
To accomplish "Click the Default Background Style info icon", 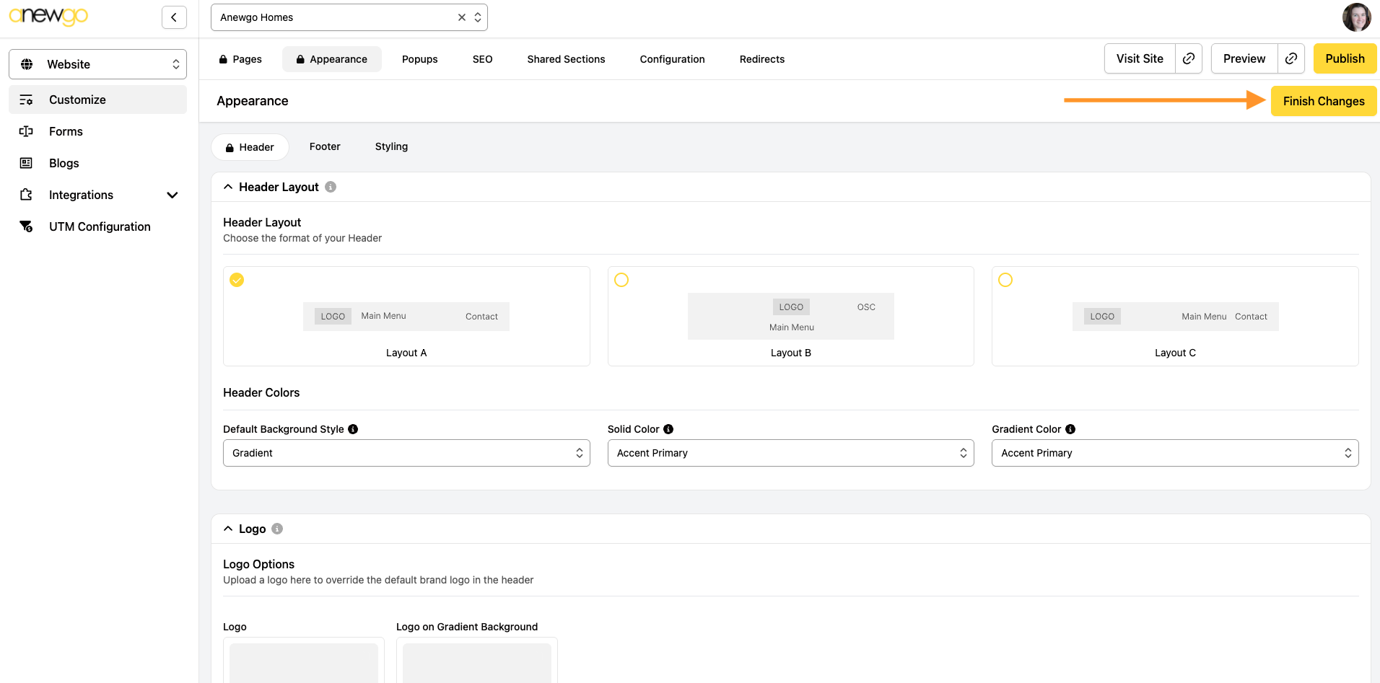I will pos(353,429).
